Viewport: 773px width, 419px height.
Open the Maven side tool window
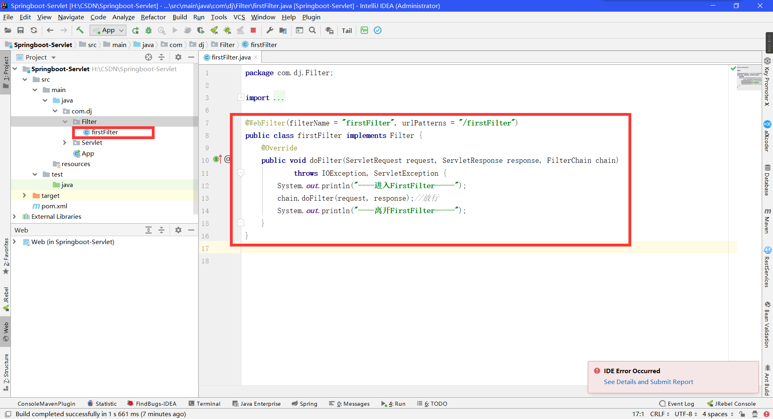tap(767, 221)
